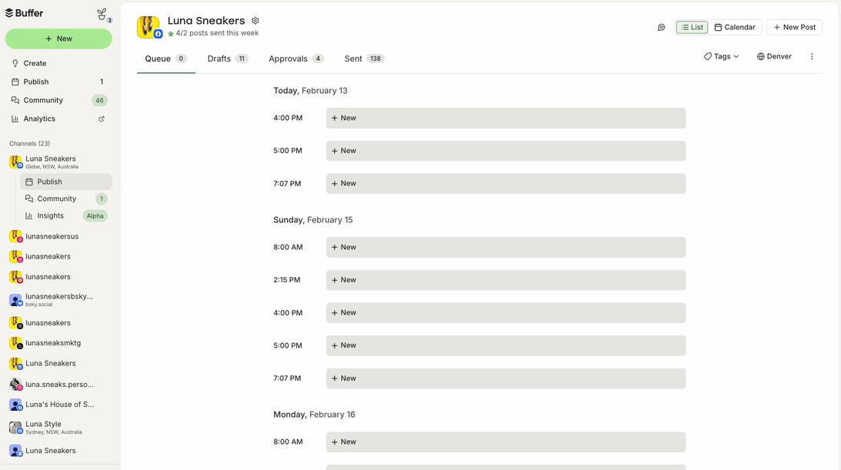Add new post at today 7:07 PM
This screenshot has height=470, width=841.
506,183
